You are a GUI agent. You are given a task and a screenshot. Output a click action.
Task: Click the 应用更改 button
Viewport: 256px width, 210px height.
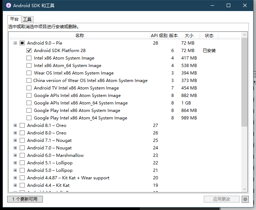pos(222,199)
